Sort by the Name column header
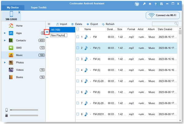 pyautogui.click(x=94, y=29)
